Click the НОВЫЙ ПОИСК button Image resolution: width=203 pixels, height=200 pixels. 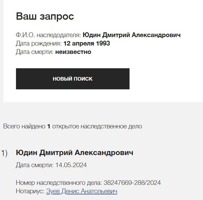73,79
